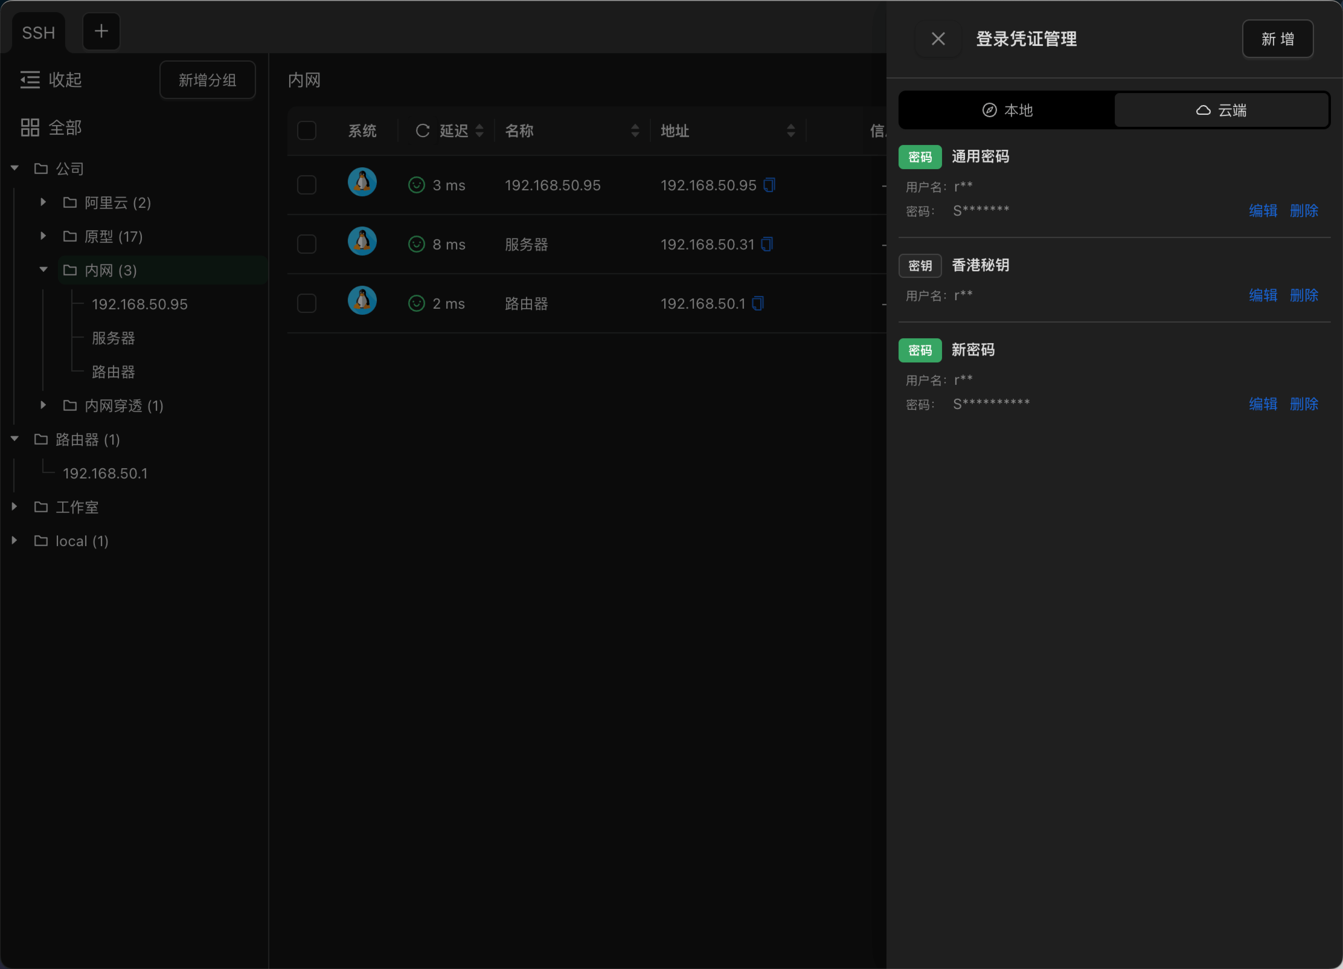Expand the 工作室 group
The width and height of the screenshot is (1343, 969).
point(14,507)
